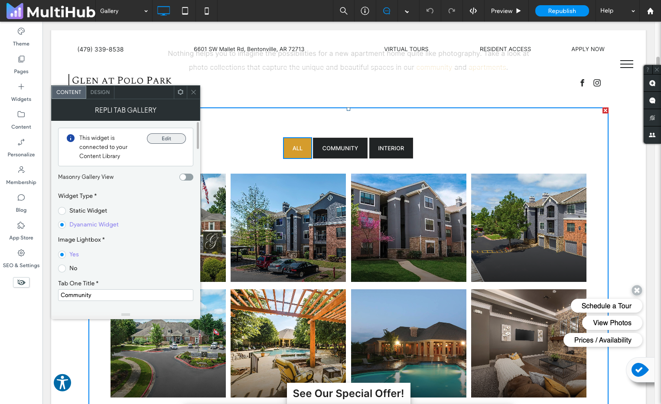Open the Facebook social icon

click(583, 83)
